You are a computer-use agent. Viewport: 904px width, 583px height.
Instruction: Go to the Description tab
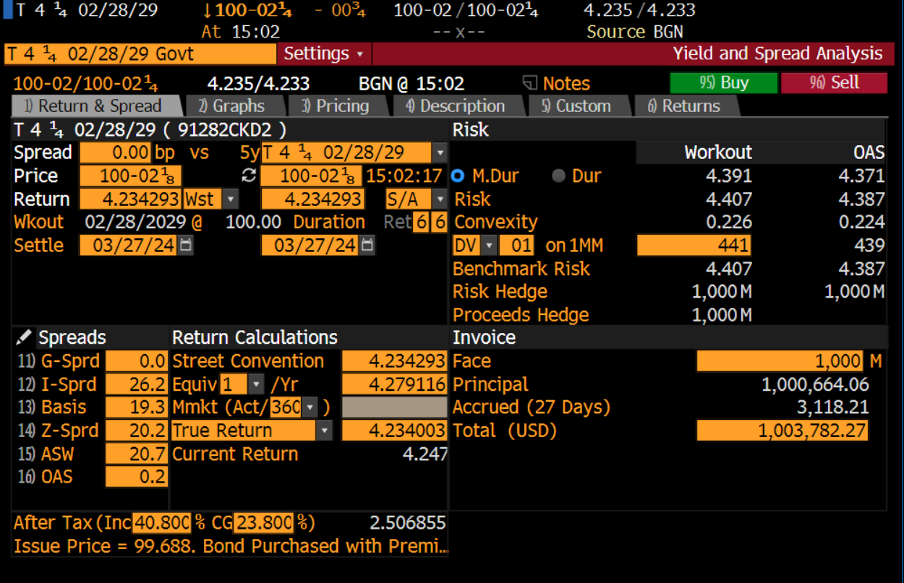coord(455,106)
